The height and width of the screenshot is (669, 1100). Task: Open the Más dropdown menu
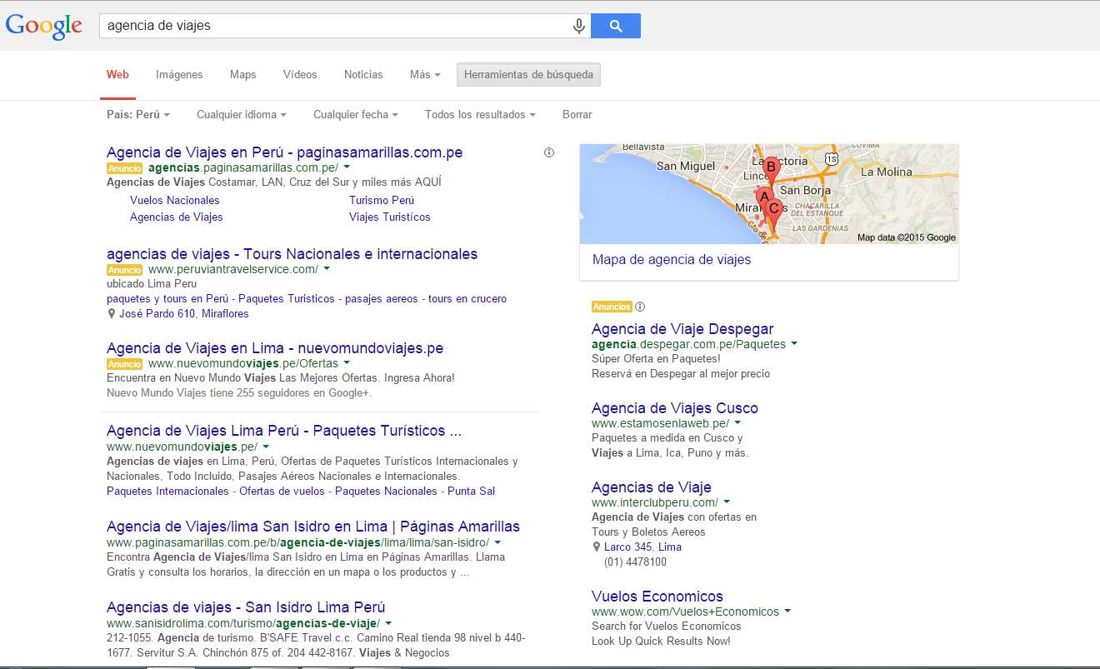point(425,74)
